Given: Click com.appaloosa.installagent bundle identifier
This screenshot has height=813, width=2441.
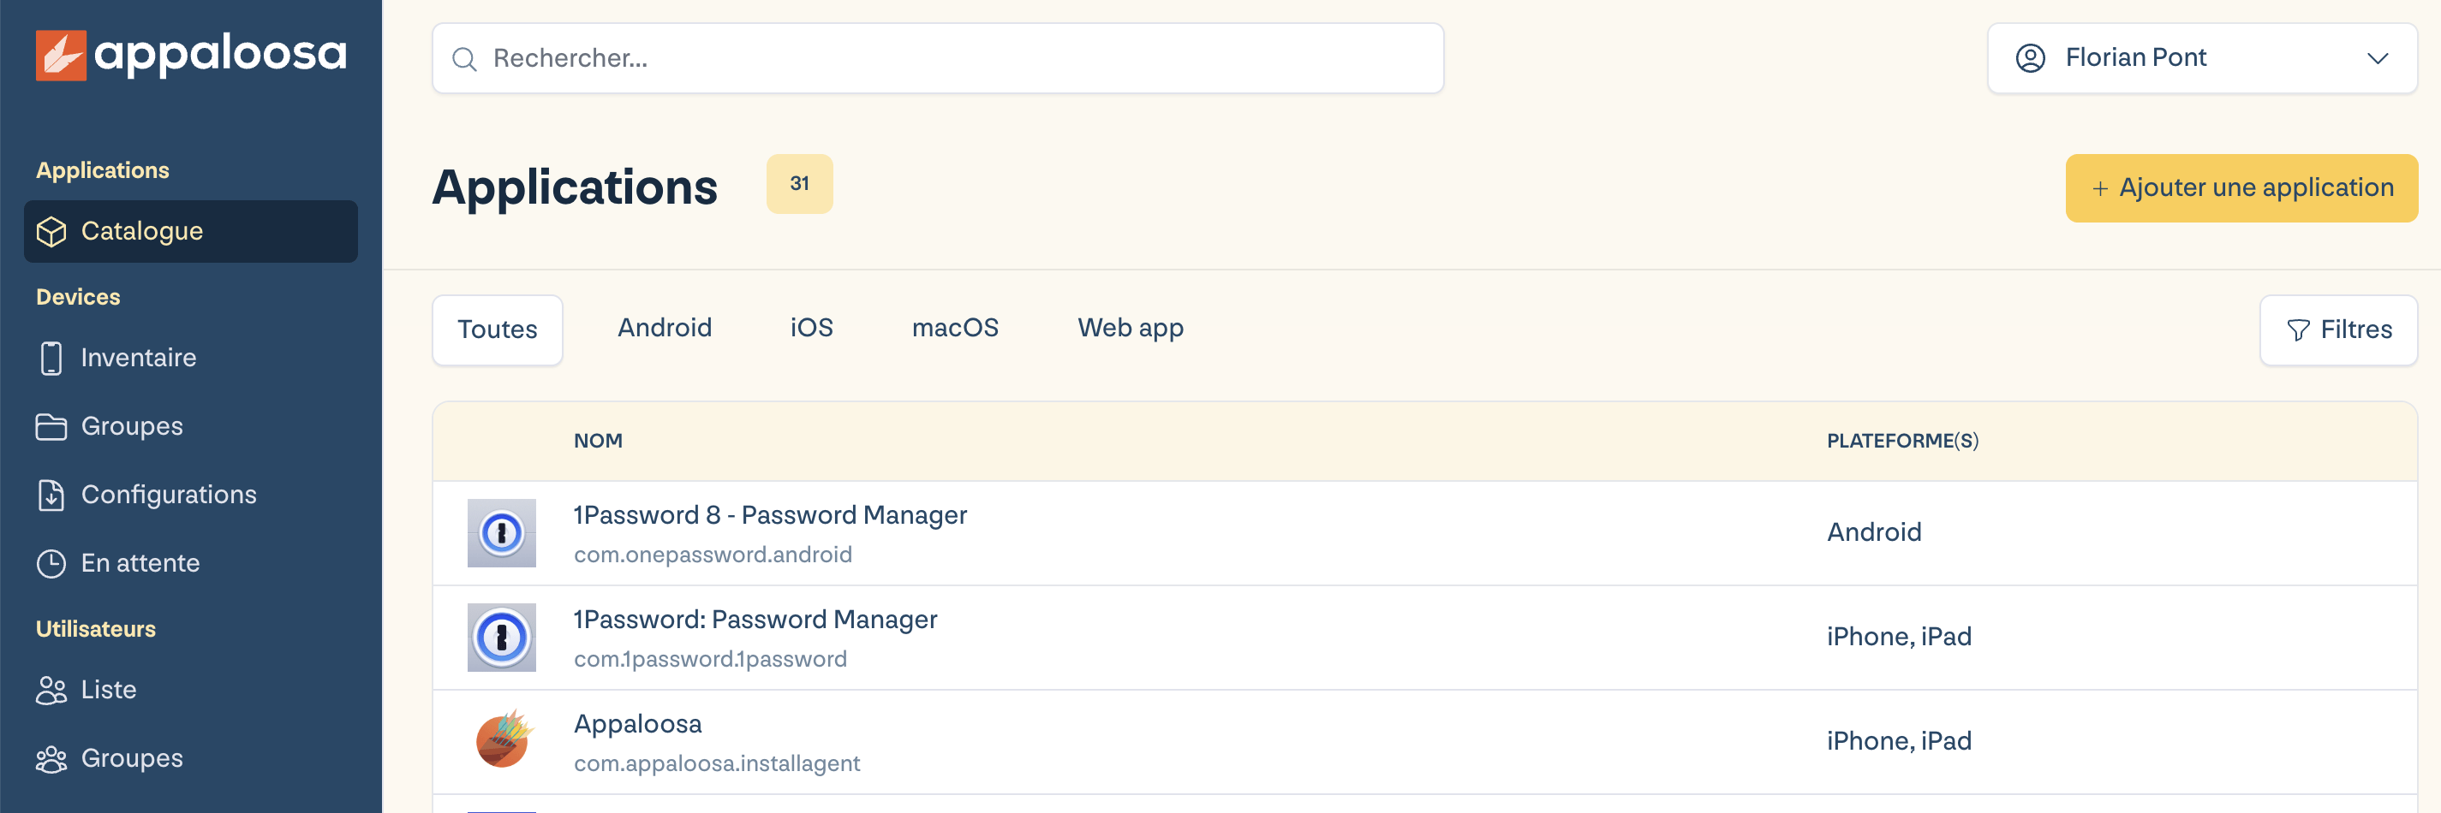Looking at the screenshot, I should [716, 763].
